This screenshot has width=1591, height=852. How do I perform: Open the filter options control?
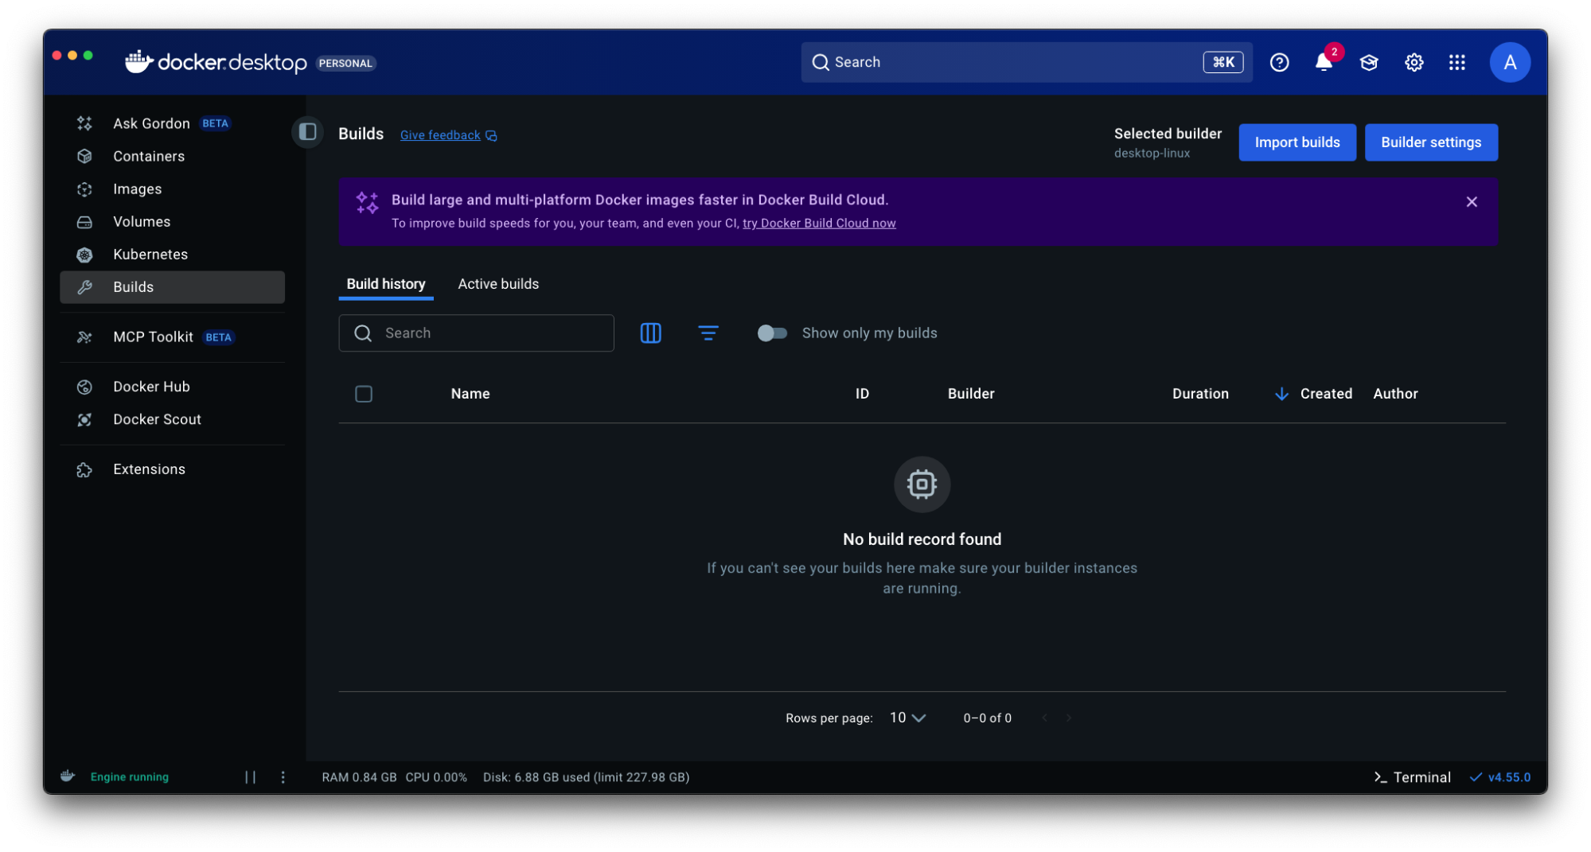click(x=708, y=333)
